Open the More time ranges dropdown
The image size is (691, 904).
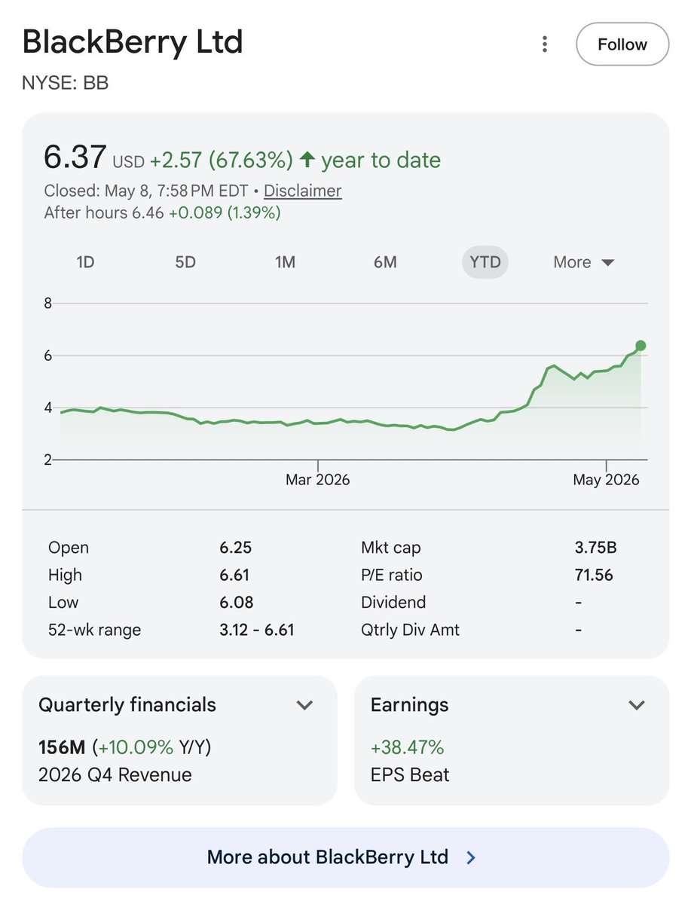coord(584,262)
